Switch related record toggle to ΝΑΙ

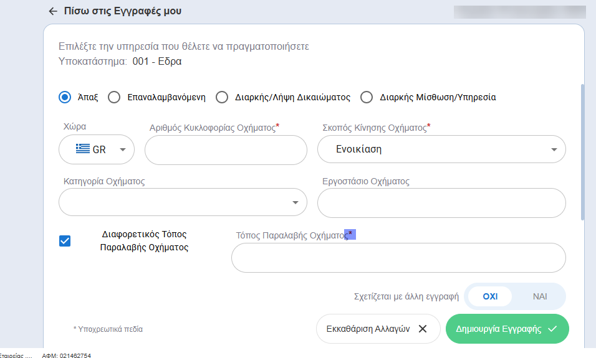(x=539, y=296)
